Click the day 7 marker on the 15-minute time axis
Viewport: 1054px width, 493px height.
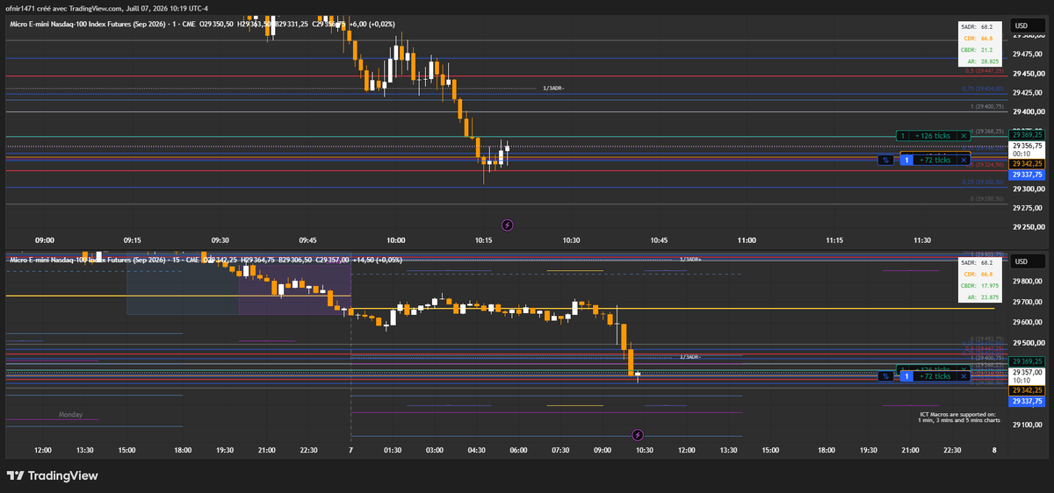(x=350, y=449)
